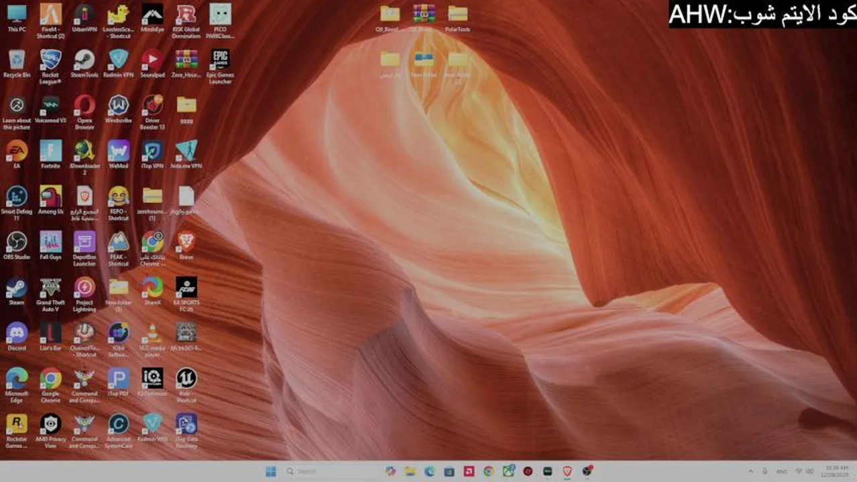The height and width of the screenshot is (482, 857).
Task: Open AMD Software from the taskbar
Action: [469, 471]
